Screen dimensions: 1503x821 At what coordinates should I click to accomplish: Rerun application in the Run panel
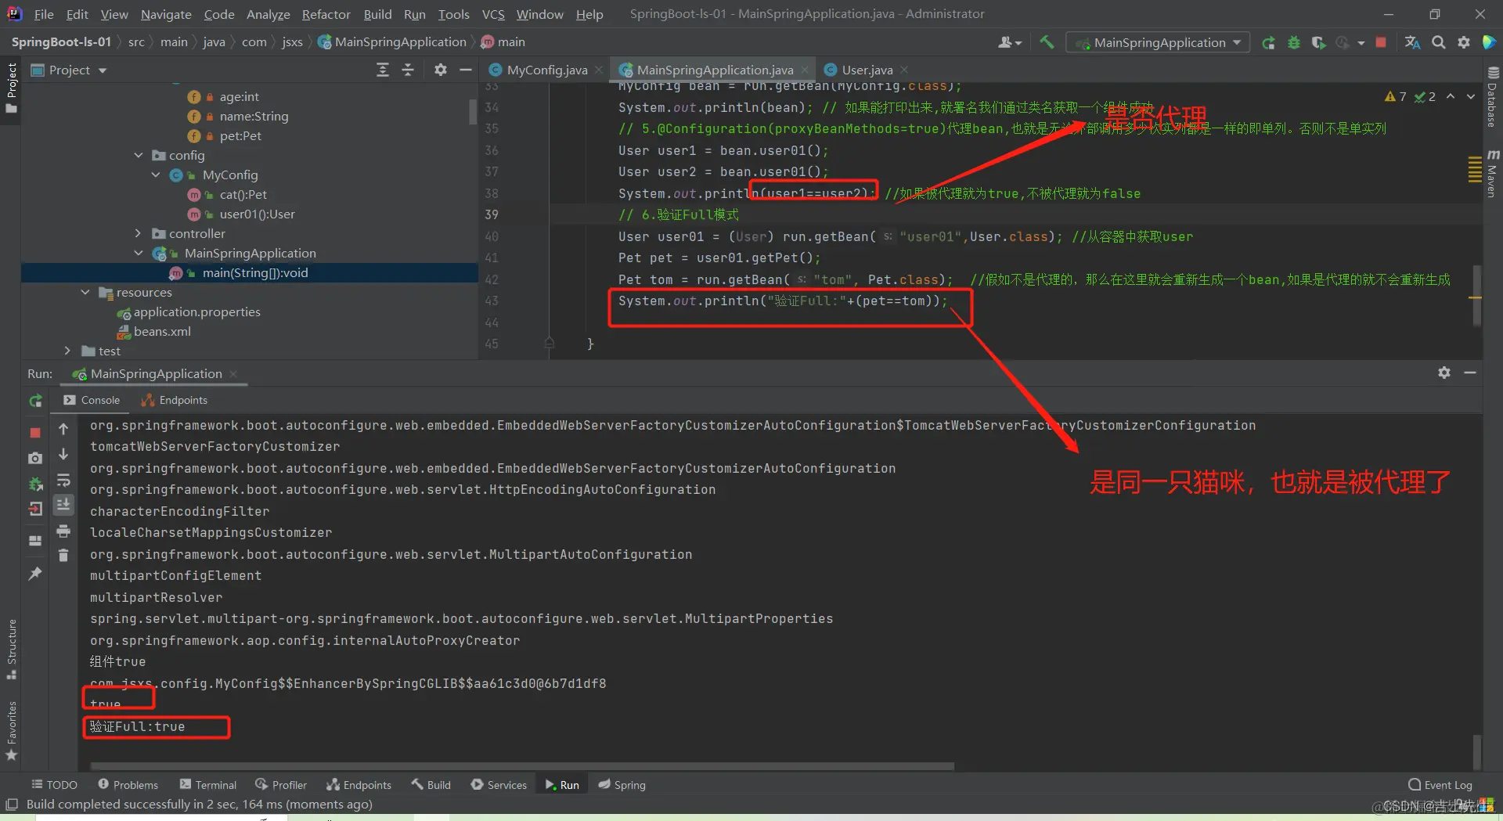[x=35, y=401]
